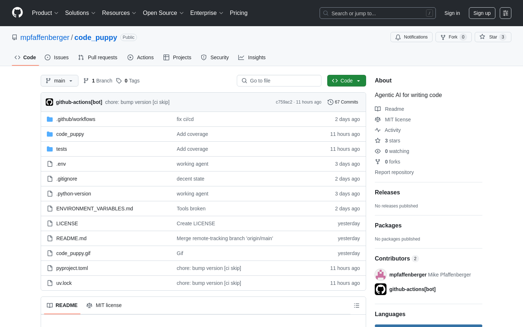This screenshot has width=523, height=327.
Task: Open the Pricing page
Action: pos(239,13)
